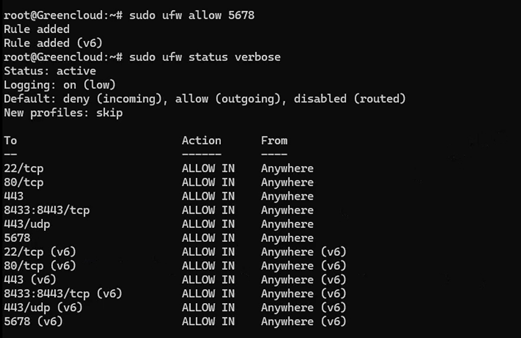Click the 'Rule added (v6)' output line

click(53, 43)
